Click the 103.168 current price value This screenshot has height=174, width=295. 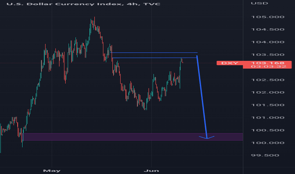267,63
